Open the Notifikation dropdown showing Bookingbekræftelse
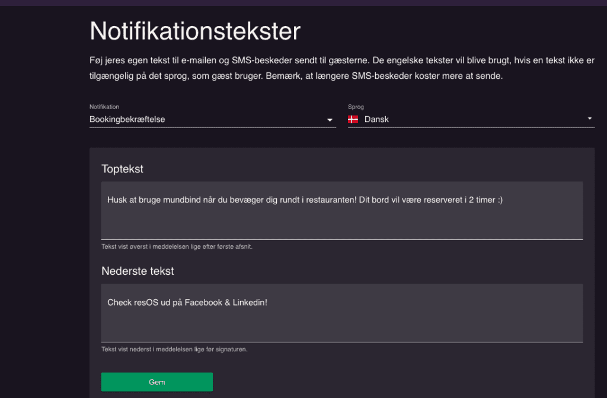Screen dimensions: 607x398 coord(213,120)
